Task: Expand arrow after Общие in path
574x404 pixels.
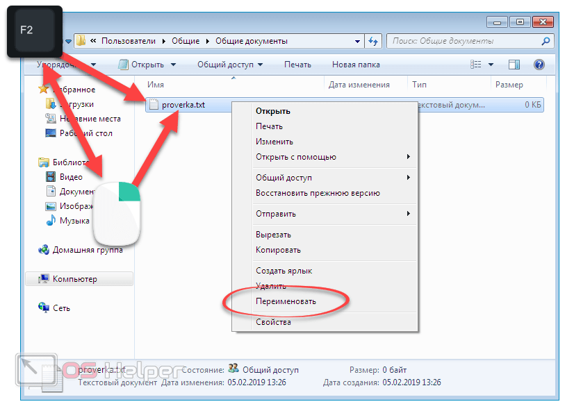Action: [207, 42]
